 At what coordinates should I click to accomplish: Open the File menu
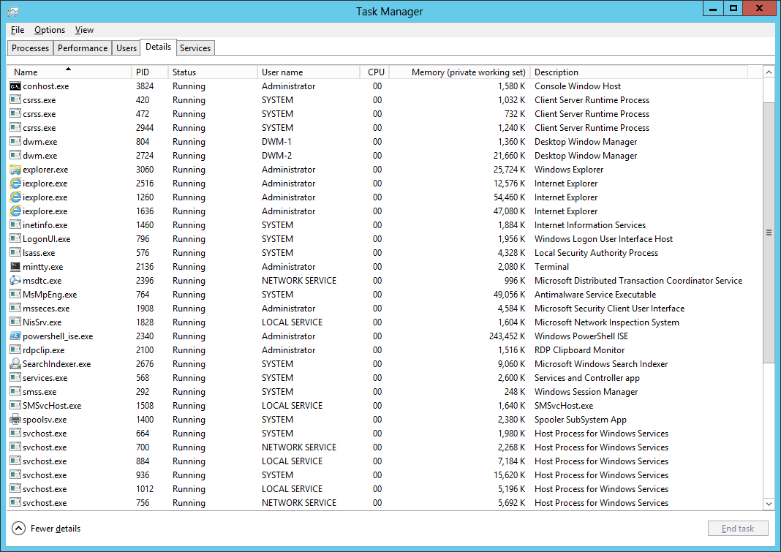click(x=18, y=30)
